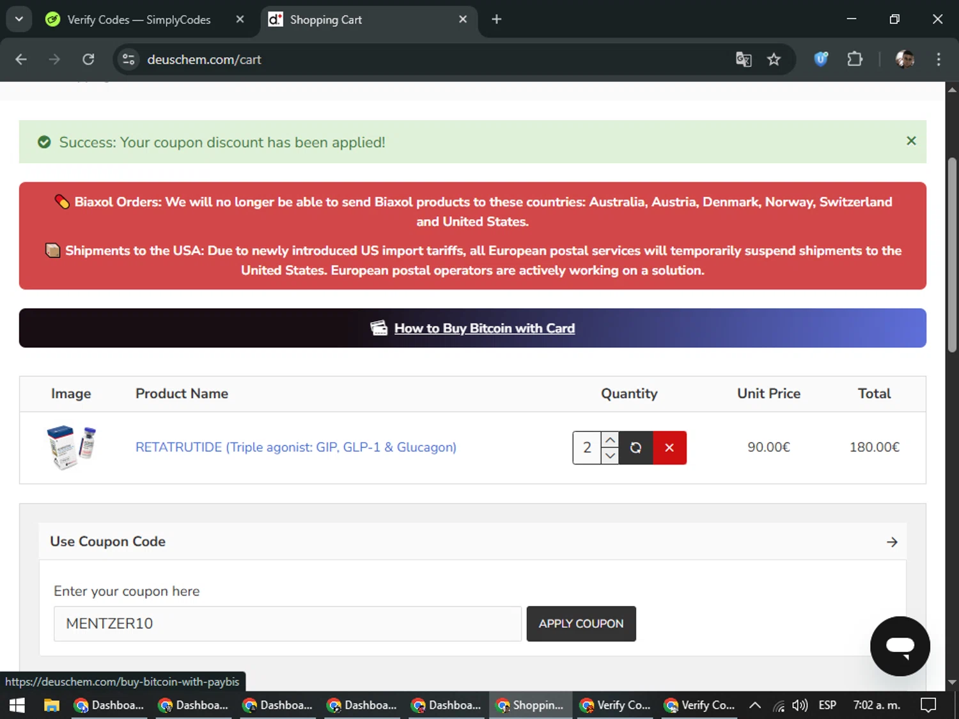Open the Chrome profile avatar
Screen dimensions: 959x719
(905, 59)
